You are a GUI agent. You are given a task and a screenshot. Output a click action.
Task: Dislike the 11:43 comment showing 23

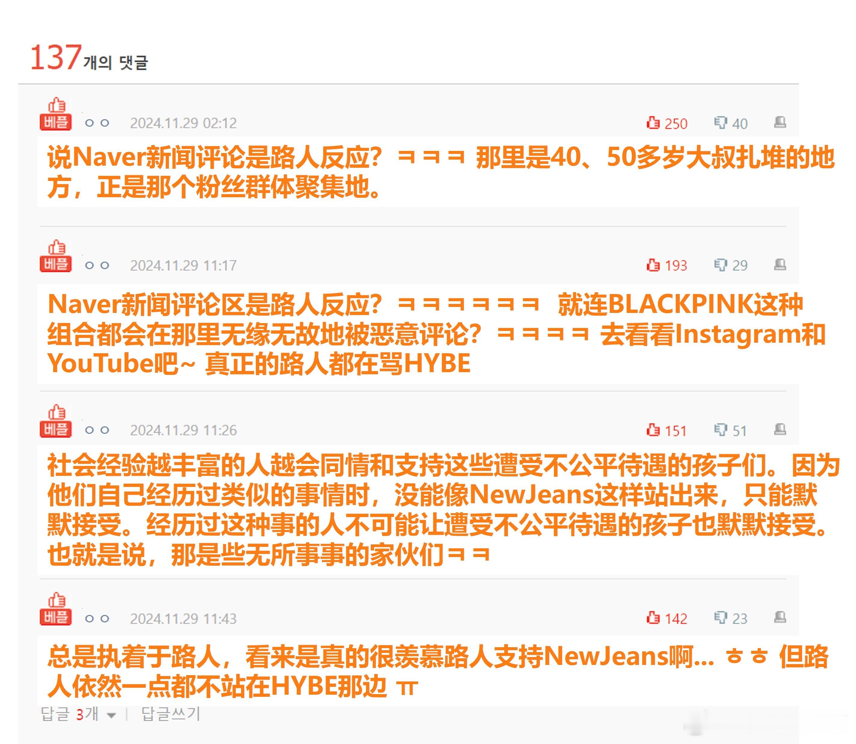[x=731, y=618]
